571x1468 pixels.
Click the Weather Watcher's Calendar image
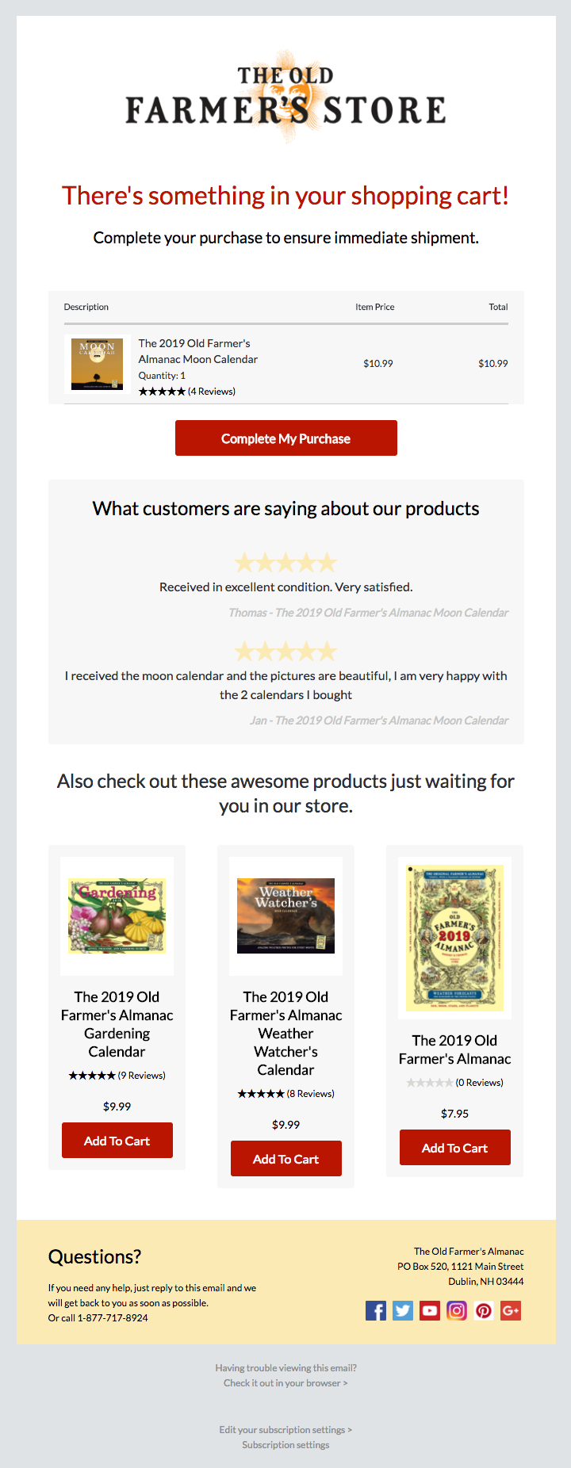coord(285,916)
